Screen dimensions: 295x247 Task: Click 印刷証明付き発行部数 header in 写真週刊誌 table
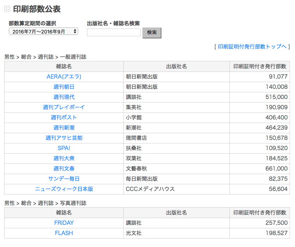[x=260, y=212]
